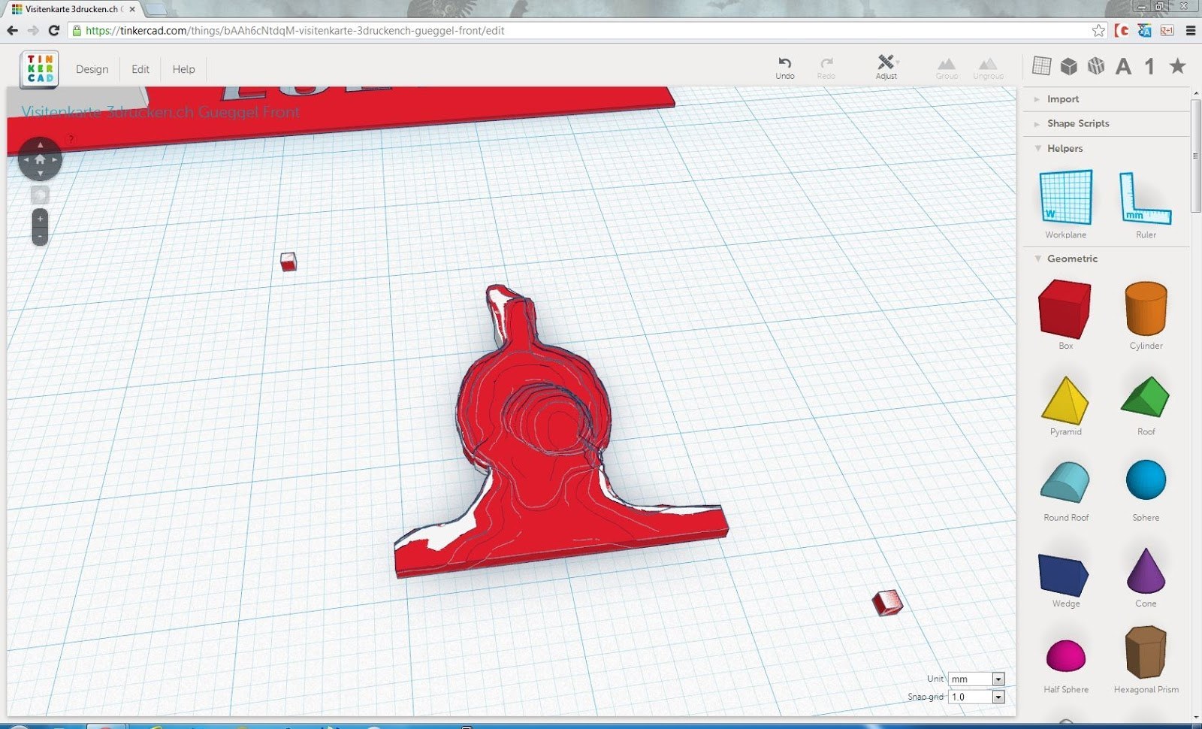The height and width of the screenshot is (729, 1202).
Task: Select the yellow Pyramid shape
Action: click(x=1065, y=401)
